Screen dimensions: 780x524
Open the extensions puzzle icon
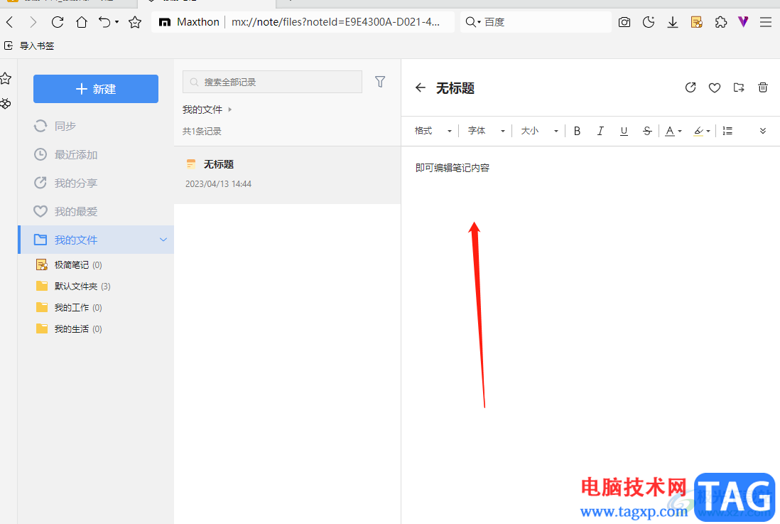[720, 22]
